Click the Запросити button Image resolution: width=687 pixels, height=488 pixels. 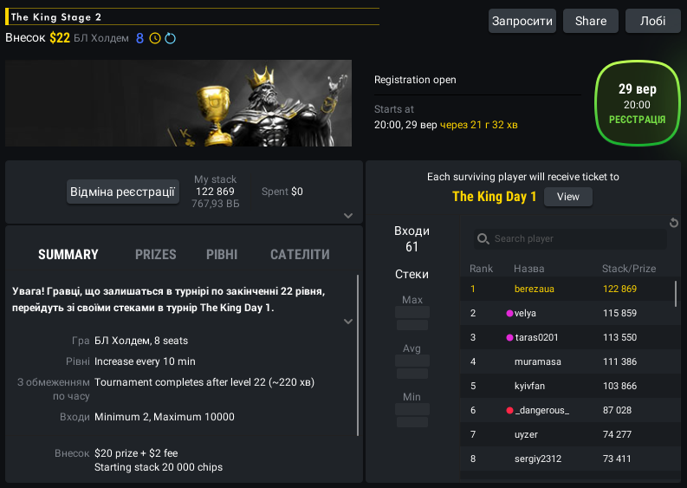522,21
